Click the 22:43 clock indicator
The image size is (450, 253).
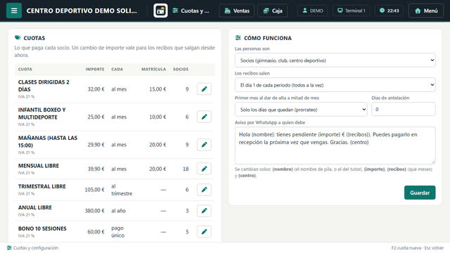(389, 11)
